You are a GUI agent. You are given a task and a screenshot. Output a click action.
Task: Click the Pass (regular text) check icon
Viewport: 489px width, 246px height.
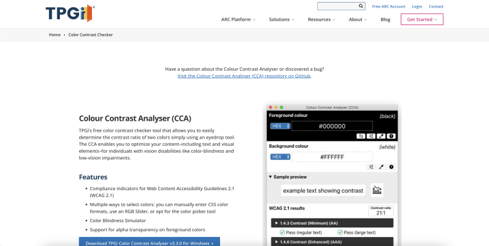coord(282,233)
